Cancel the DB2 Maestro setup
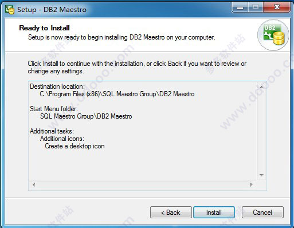Screen dimensions: 294x228 click(x=262, y=212)
